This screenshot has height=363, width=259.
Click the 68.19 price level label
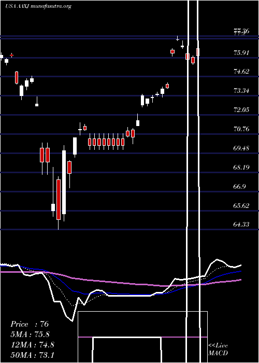pyautogui.click(x=241, y=167)
